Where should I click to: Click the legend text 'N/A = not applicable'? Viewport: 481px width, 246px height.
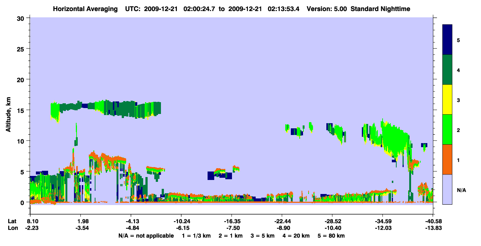(x=146, y=236)
